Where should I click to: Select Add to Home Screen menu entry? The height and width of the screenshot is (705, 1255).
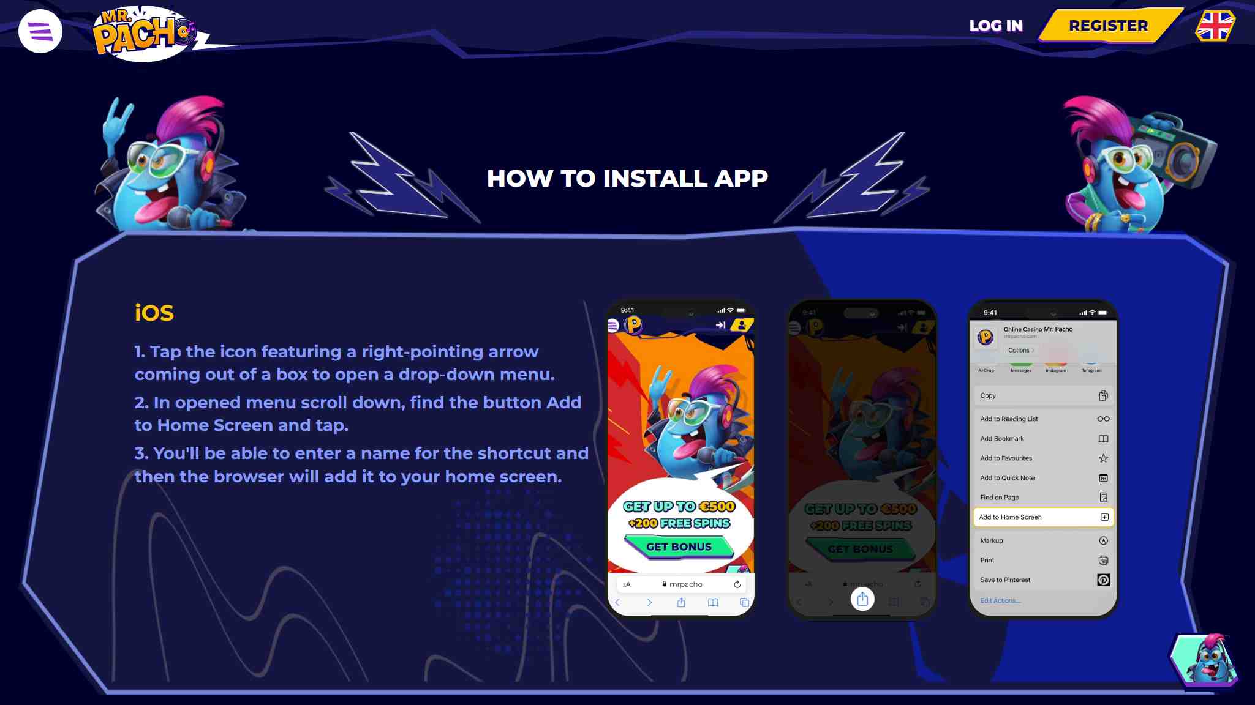click(1042, 517)
